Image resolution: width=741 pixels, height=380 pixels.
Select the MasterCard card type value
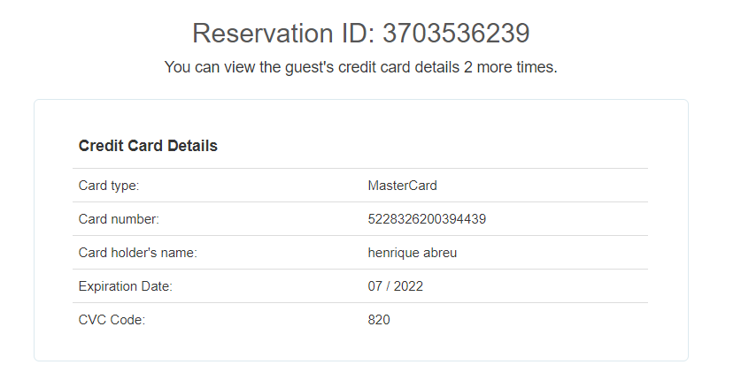[402, 186]
